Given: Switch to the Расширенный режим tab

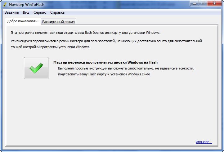Looking at the screenshot, I should [58, 22].
